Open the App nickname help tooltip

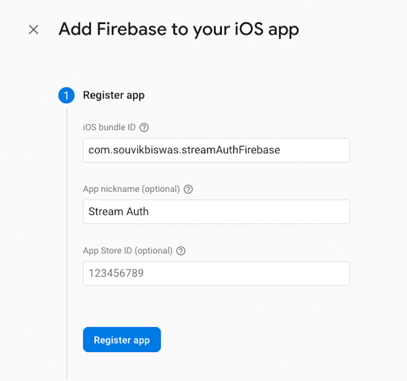188,189
